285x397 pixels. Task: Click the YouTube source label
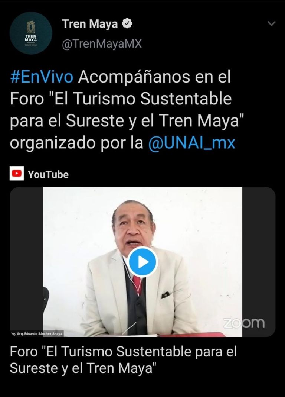48,174
